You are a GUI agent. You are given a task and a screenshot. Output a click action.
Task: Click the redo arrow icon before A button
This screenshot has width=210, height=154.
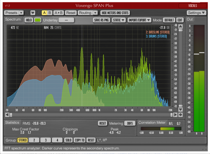(38, 13)
